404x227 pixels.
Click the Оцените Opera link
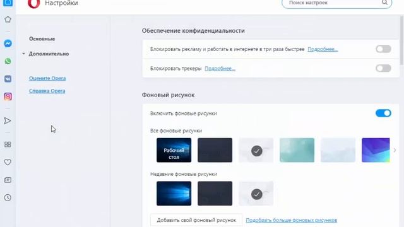(47, 78)
